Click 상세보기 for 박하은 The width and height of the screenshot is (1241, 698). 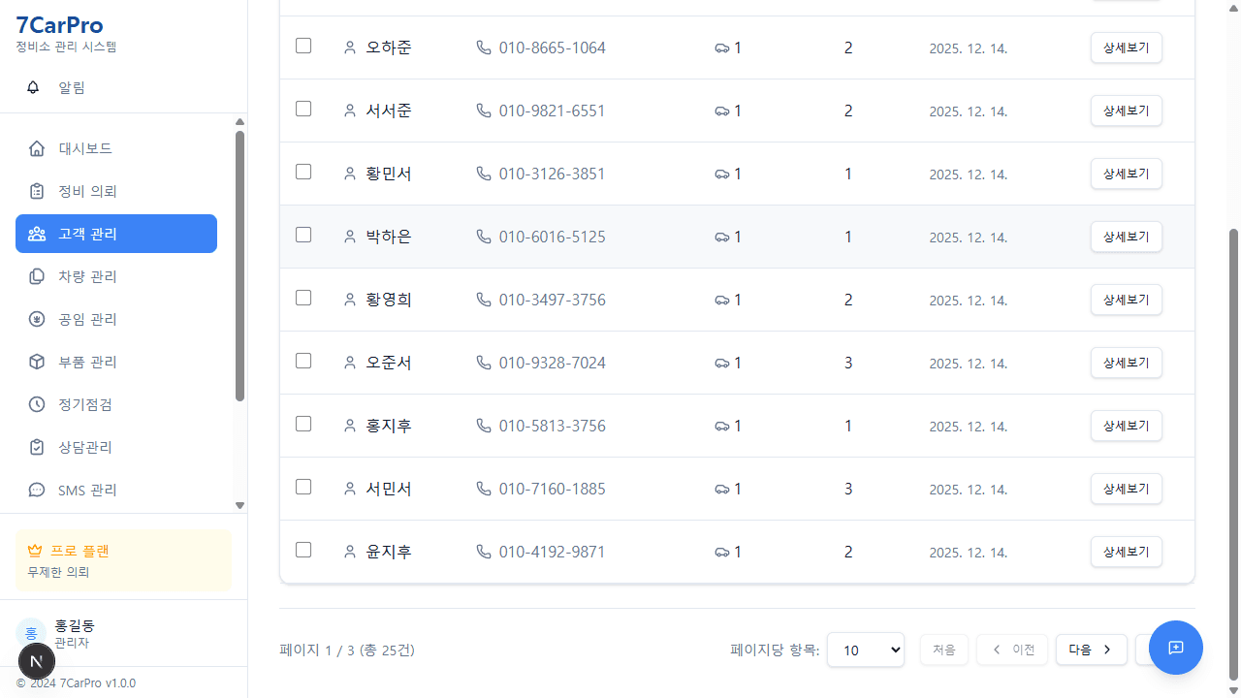(x=1126, y=237)
